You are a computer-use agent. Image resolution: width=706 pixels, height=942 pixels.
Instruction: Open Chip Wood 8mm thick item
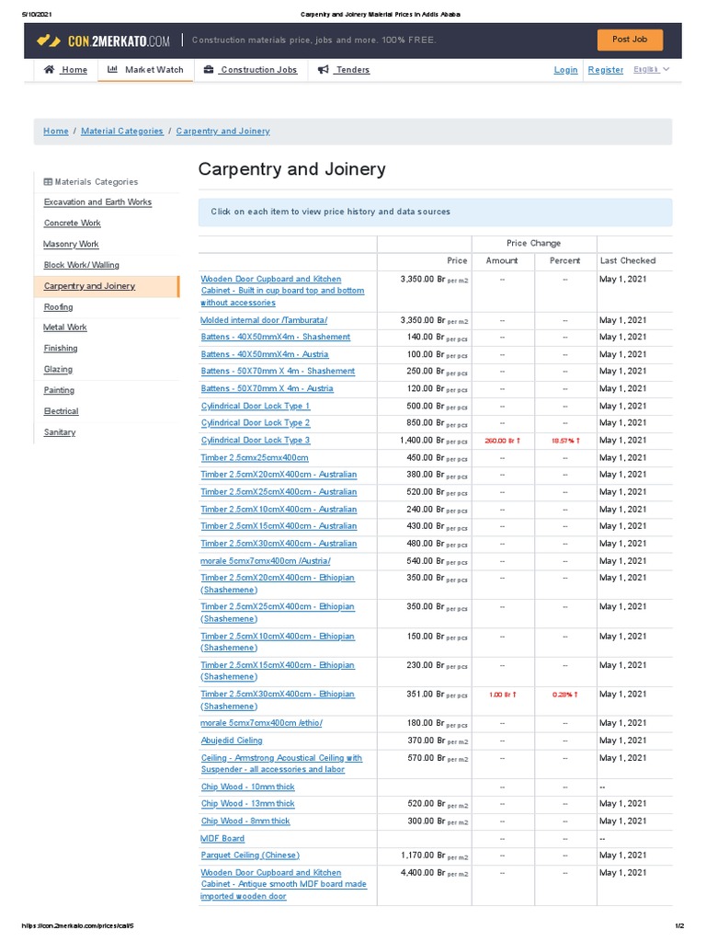tap(245, 821)
